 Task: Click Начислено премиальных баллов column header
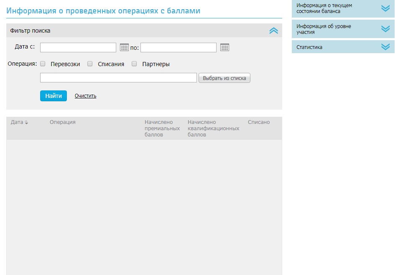pos(162,128)
